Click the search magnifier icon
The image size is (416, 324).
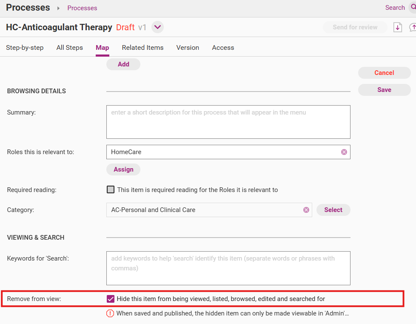(x=412, y=8)
